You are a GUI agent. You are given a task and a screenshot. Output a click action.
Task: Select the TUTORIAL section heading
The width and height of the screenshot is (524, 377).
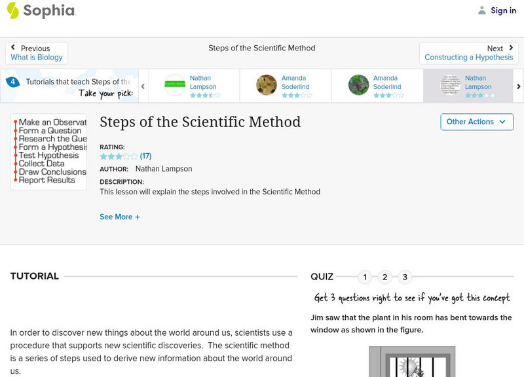click(33, 276)
